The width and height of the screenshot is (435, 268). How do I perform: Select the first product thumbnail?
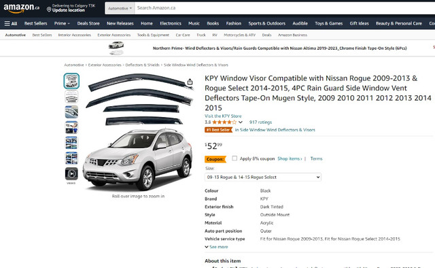tap(71, 81)
